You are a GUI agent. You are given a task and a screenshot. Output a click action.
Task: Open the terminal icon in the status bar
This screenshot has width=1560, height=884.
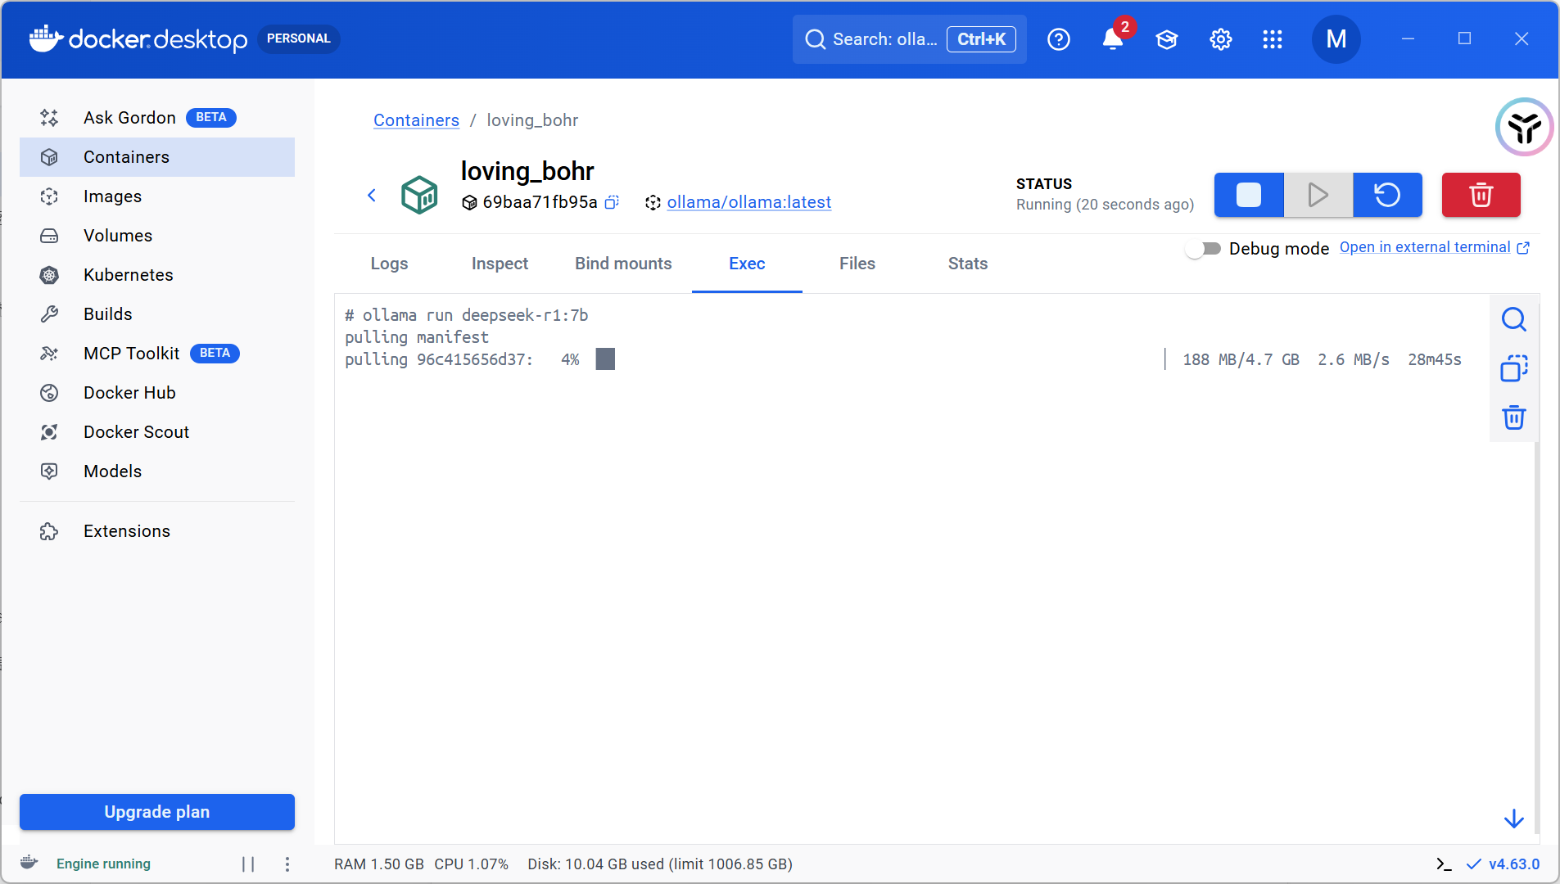[x=1445, y=864]
